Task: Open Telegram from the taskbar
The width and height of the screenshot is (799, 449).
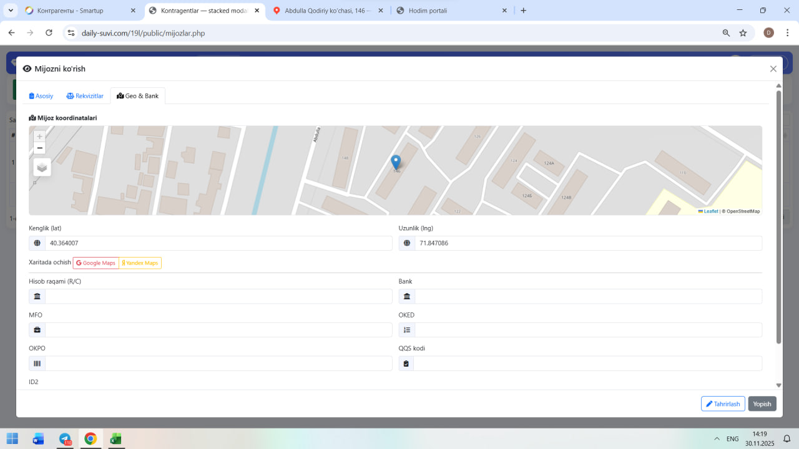Action: click(x=65, y=438)
